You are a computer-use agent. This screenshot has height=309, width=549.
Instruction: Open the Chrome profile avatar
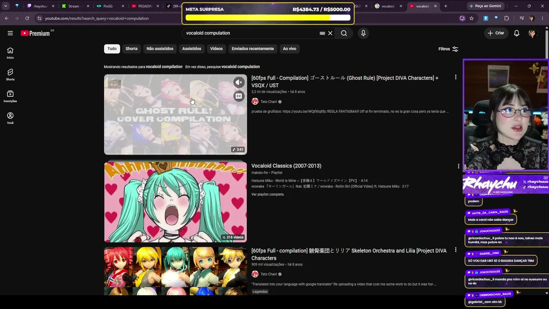pos(532,18)
